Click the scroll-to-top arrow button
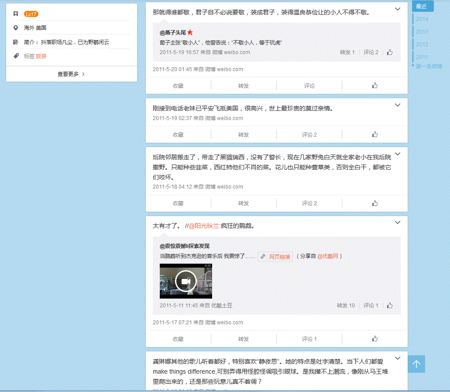450x392 pixels. 416,364
